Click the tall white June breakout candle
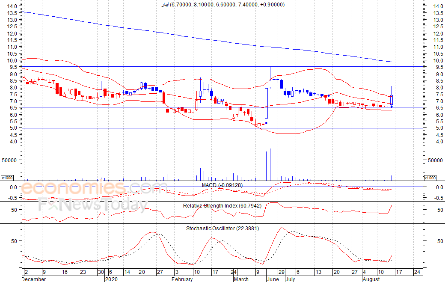The height and width of the screenshot is (282, 445). point(267,103)
